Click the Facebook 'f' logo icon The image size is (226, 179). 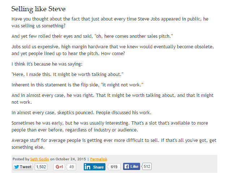point(127,166)
